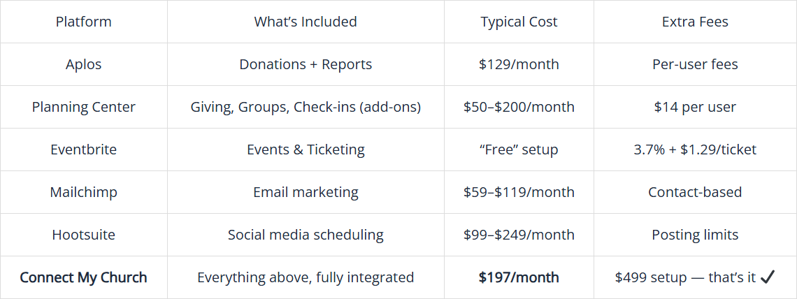This screenshot has height=299, width=797.
Task: Click the Posting limits cell
Action: click(695, 235)
